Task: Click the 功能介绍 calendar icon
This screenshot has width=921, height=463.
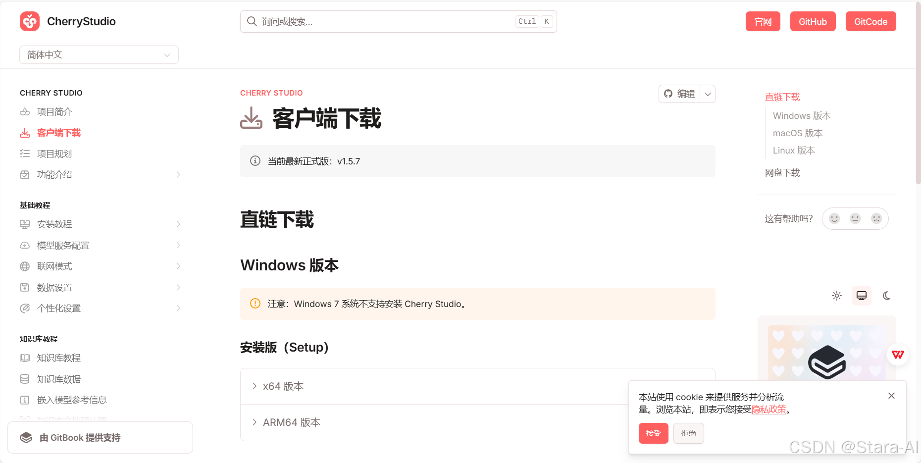Action: [x=25, y=175]
